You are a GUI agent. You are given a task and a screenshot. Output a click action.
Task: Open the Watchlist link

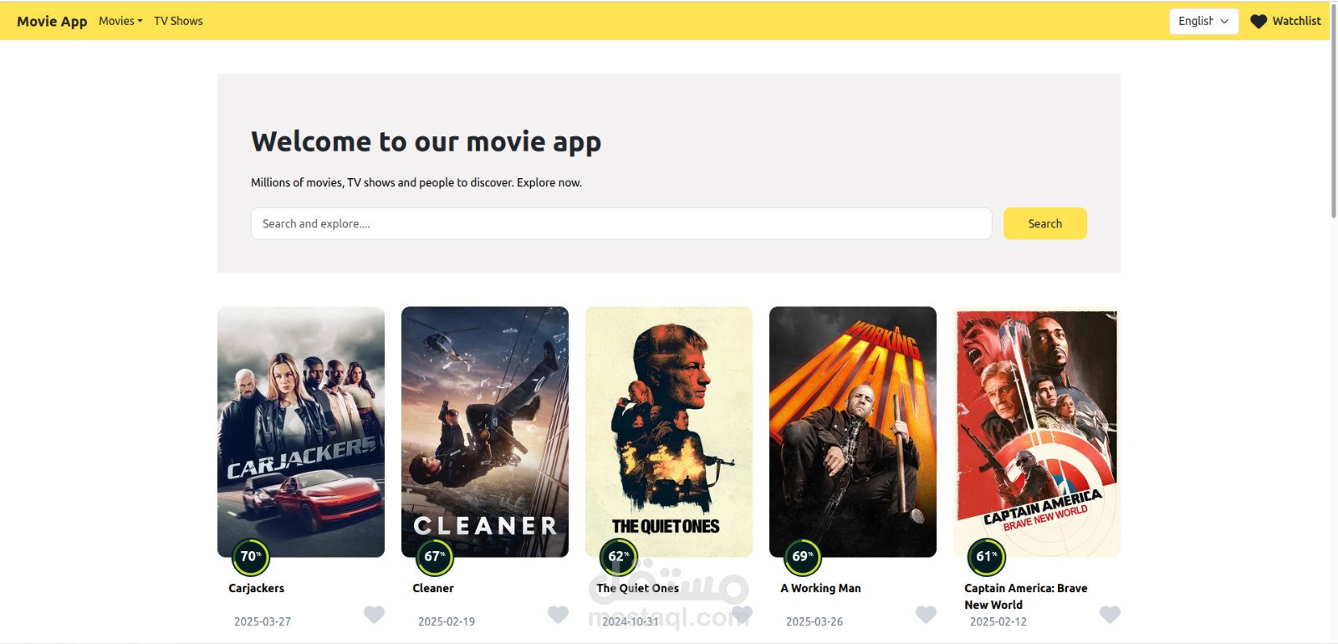[1296, 21]
